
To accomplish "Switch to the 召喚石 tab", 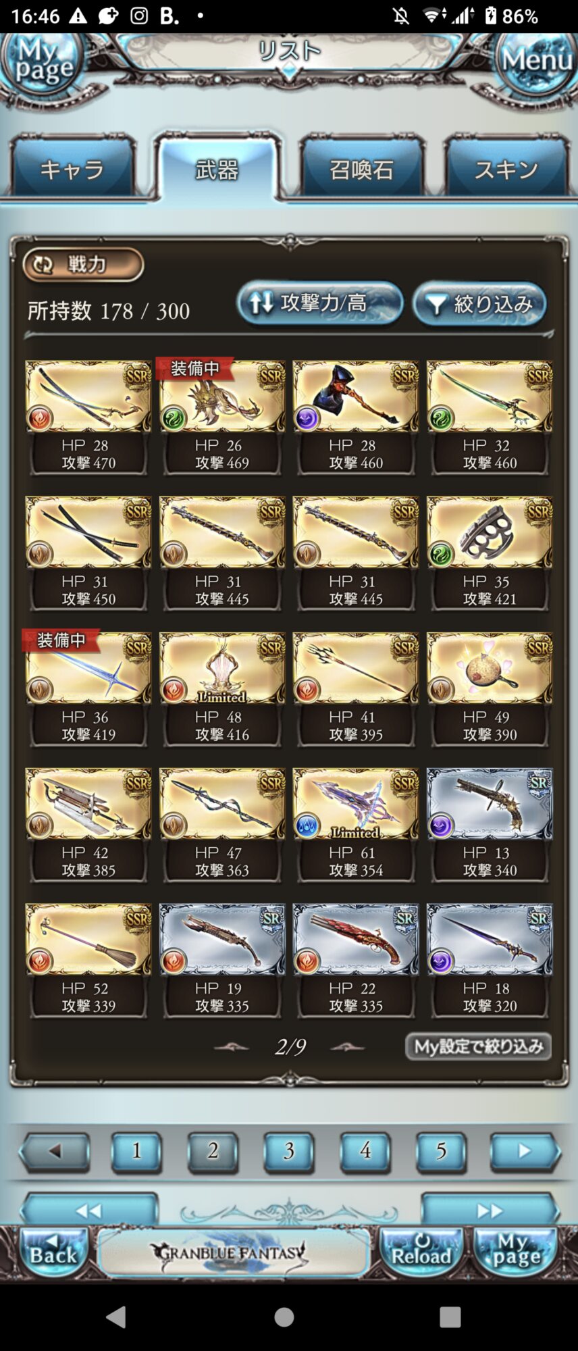I will coord(362,169).
